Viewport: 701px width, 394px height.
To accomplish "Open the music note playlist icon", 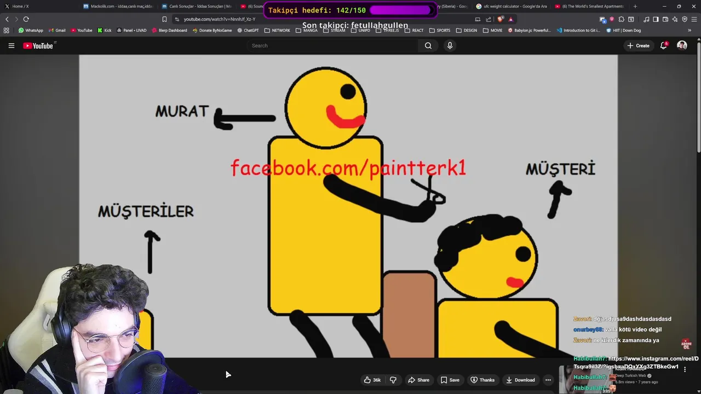I will (x=646, y=19).
